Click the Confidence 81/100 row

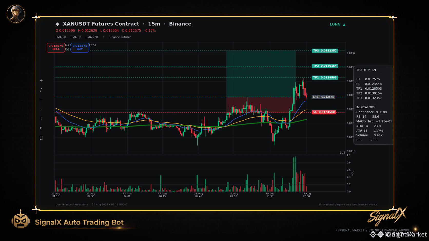tap(371, 112)
